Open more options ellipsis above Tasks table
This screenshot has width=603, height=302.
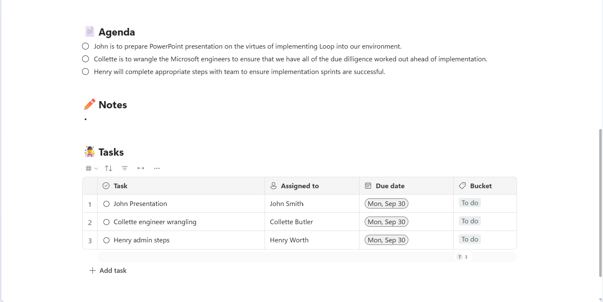click(157, 168)
